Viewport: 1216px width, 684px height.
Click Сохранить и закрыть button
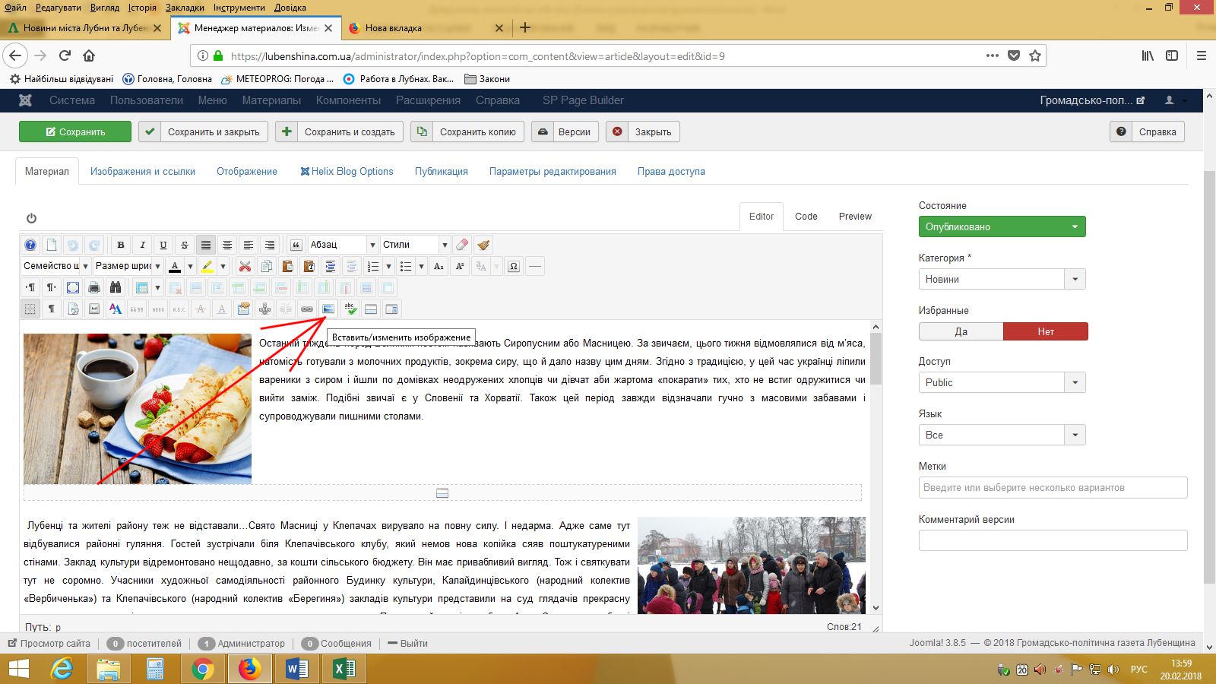pyautogui.click(x=203, y=131)
